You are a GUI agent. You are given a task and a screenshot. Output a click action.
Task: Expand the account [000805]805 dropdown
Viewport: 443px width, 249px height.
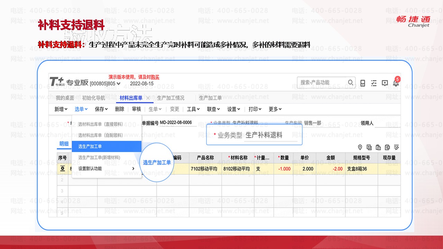pyautogui.click(x=105, y=83)
